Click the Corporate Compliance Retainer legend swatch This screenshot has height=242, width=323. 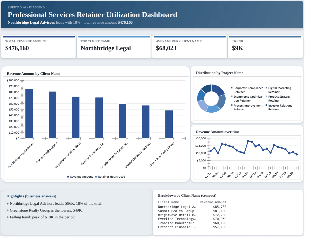tap(232, 88)
